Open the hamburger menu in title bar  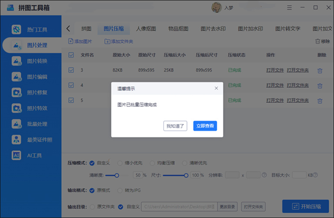point(289,8)
